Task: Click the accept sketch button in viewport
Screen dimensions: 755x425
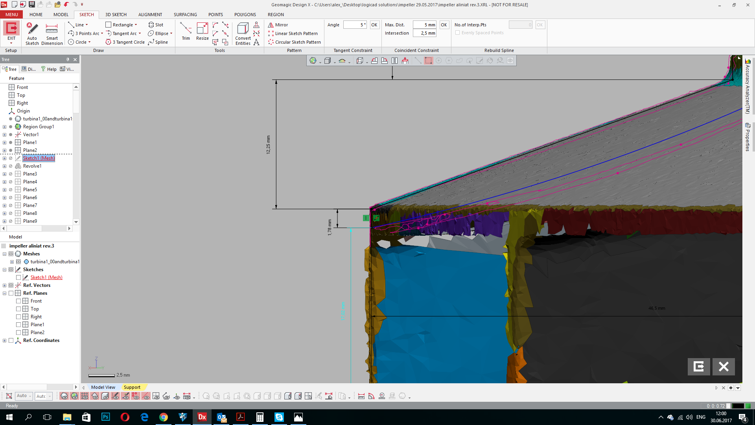Action: coord(699,367)
